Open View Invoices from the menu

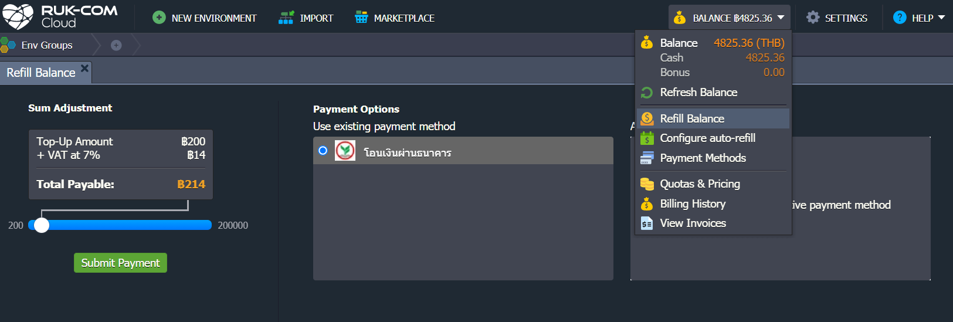tap(693, 223)
